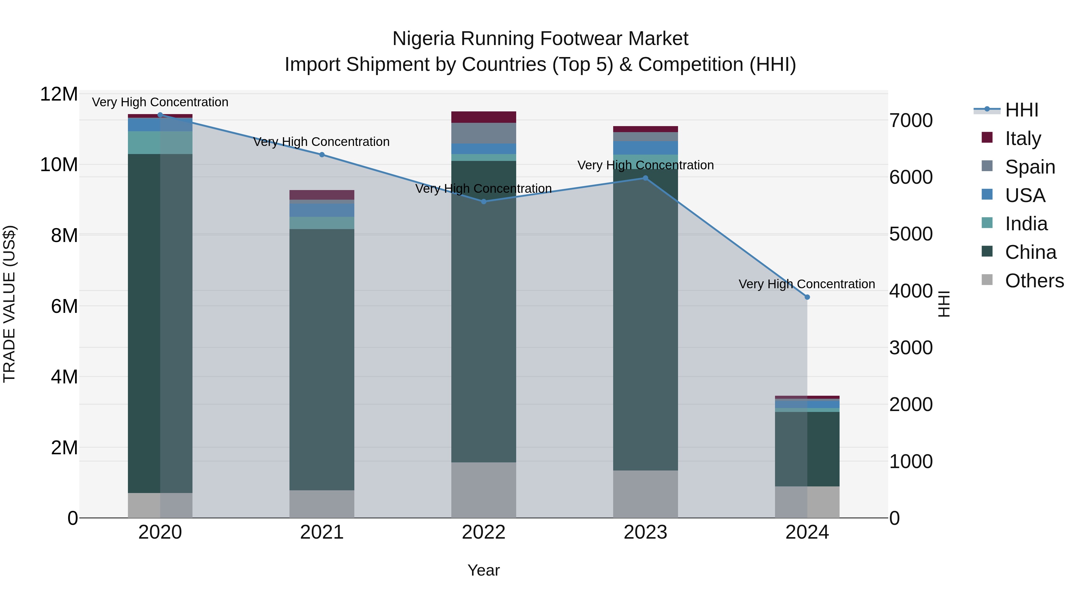
Task: Click the USA segment of the 2023 bar
Action: (x=645, y=148)
